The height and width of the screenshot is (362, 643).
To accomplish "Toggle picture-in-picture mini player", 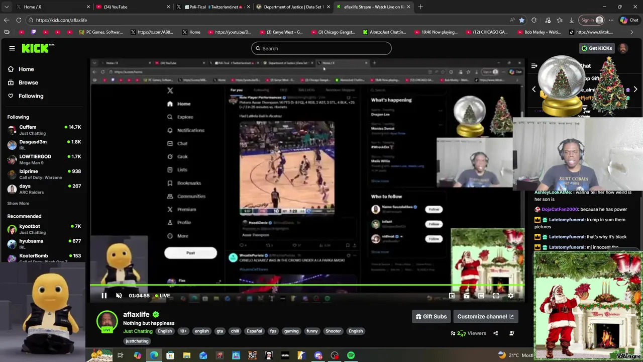I will (x=452, y=296).
